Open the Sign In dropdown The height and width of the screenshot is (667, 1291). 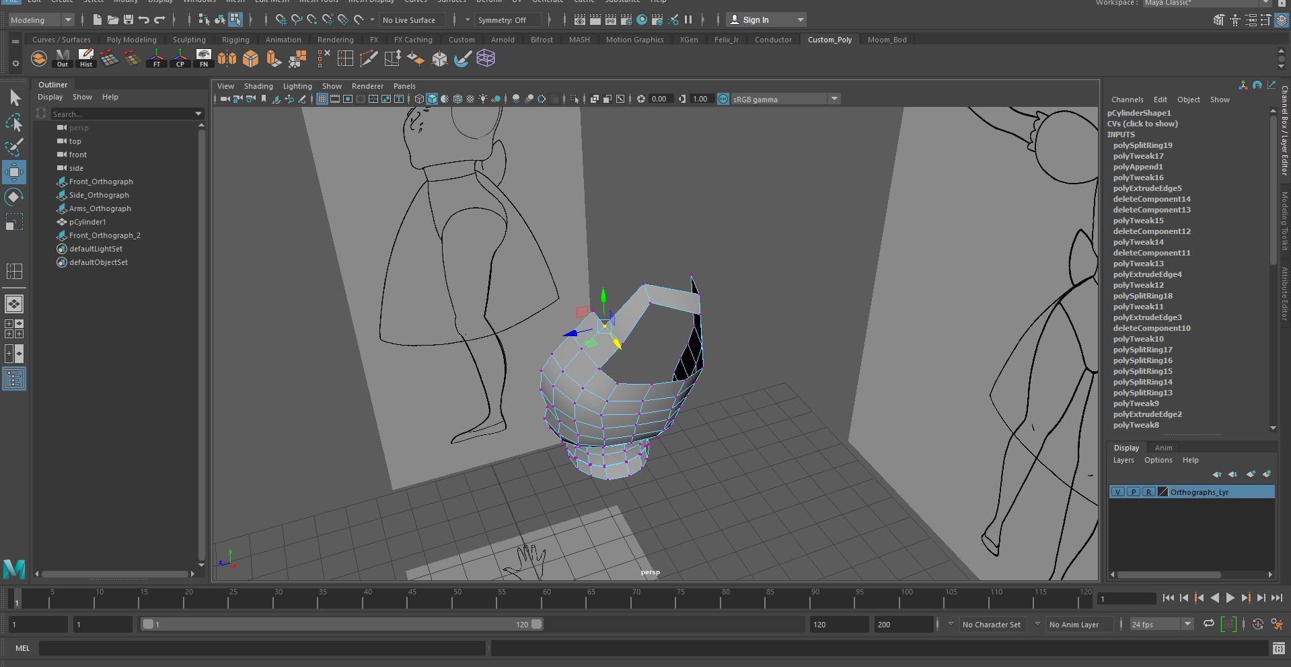click(766, 19)
